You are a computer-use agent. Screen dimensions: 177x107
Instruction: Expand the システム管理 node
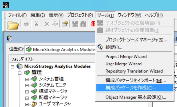pyautogui.click(x=27, y=79)
